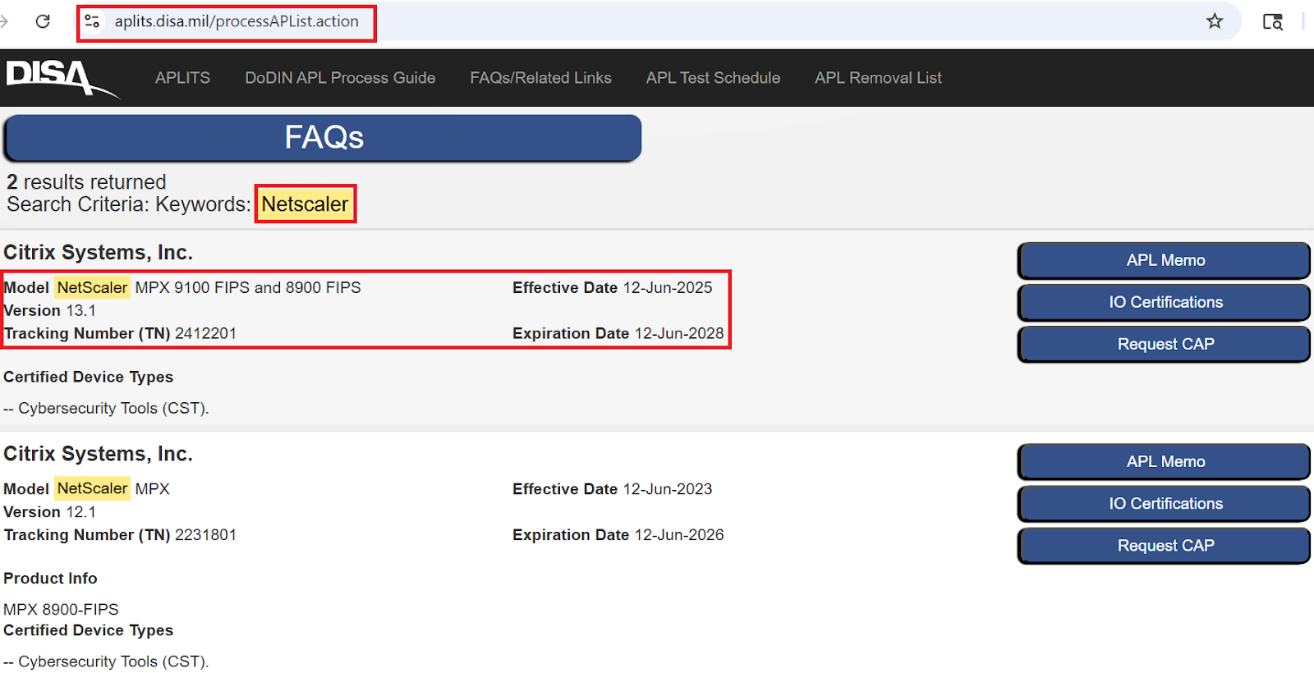Click first Citrix Systems, Inc. heading

click(98, 252)
